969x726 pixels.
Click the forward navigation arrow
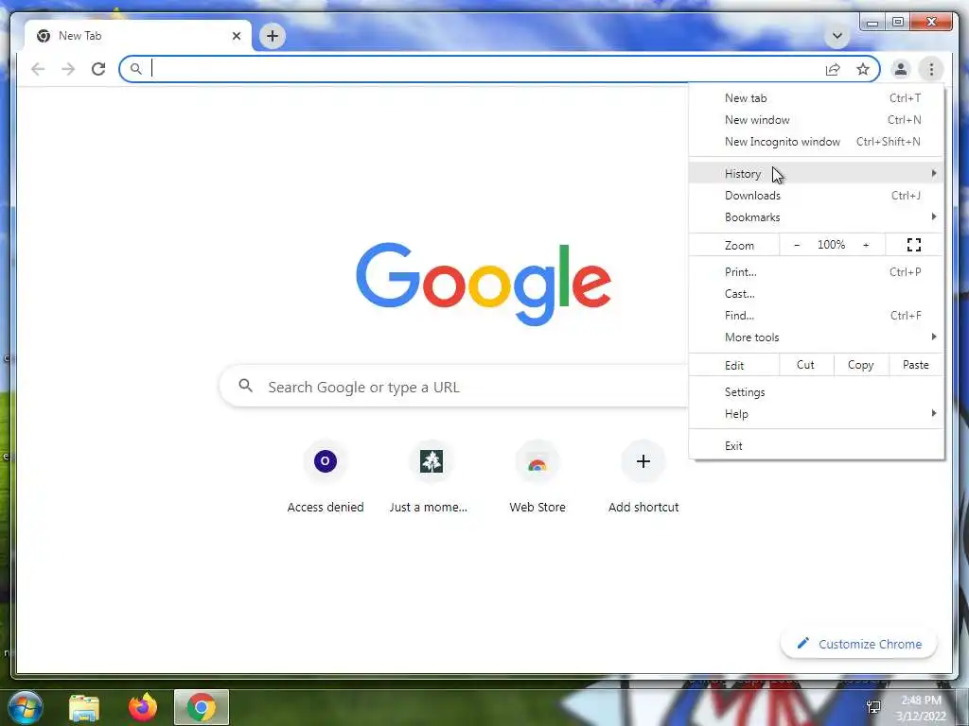(68, 69)
